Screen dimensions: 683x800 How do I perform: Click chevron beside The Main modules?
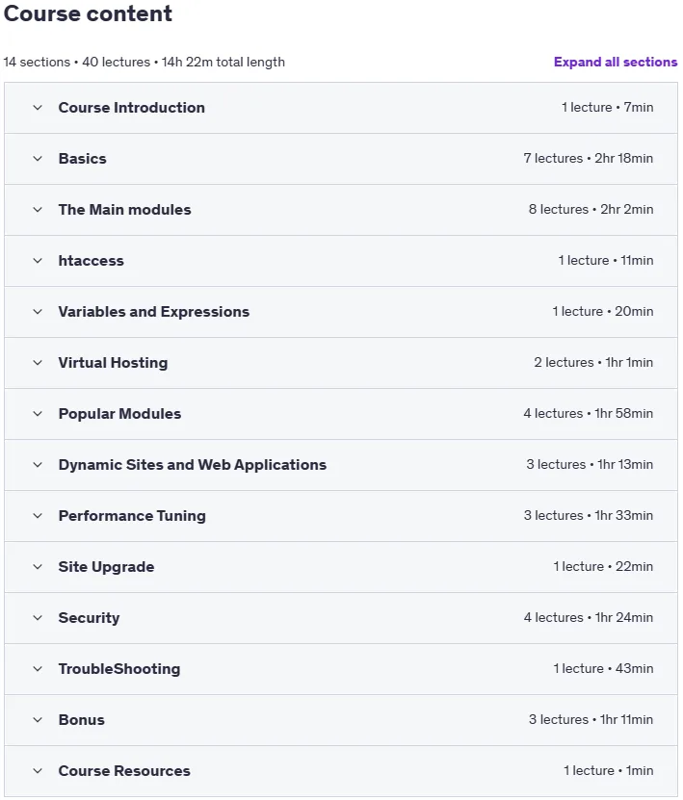pos(38,210)
